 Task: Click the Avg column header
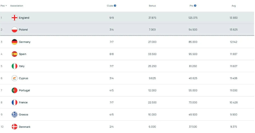pyautogui.click(x=234, y=6)
